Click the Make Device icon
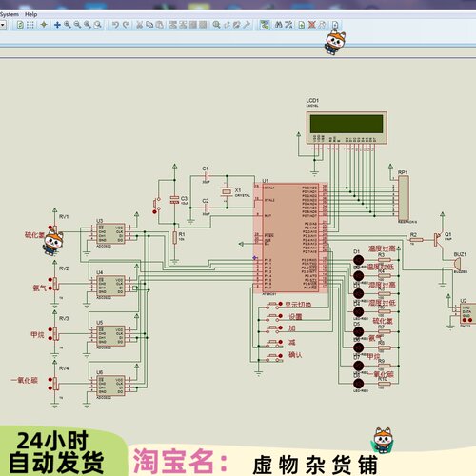Viewport: 476px width, 476px height. tap(227, 25)
